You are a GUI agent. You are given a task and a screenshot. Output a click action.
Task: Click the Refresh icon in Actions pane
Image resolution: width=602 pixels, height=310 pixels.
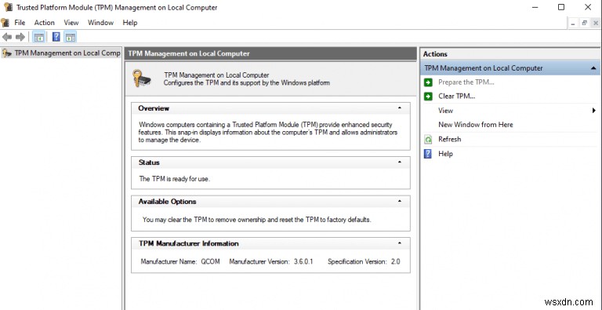[428, 139]
